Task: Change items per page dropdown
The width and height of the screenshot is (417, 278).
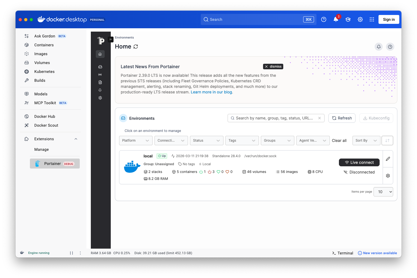Action: [383, 192]
